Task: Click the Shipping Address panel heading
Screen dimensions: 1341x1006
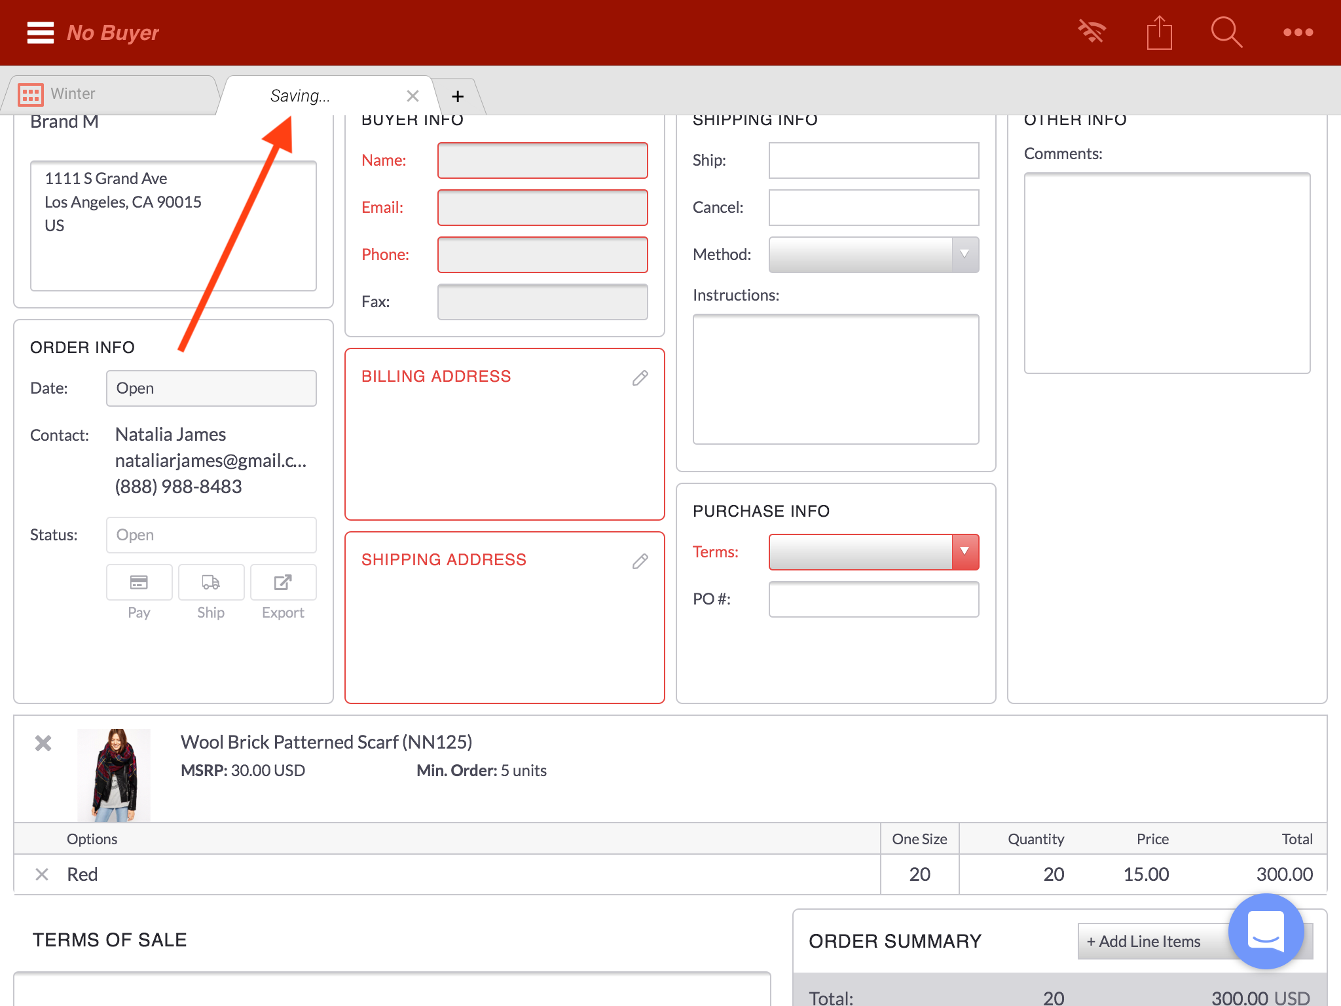Action: 444,559
